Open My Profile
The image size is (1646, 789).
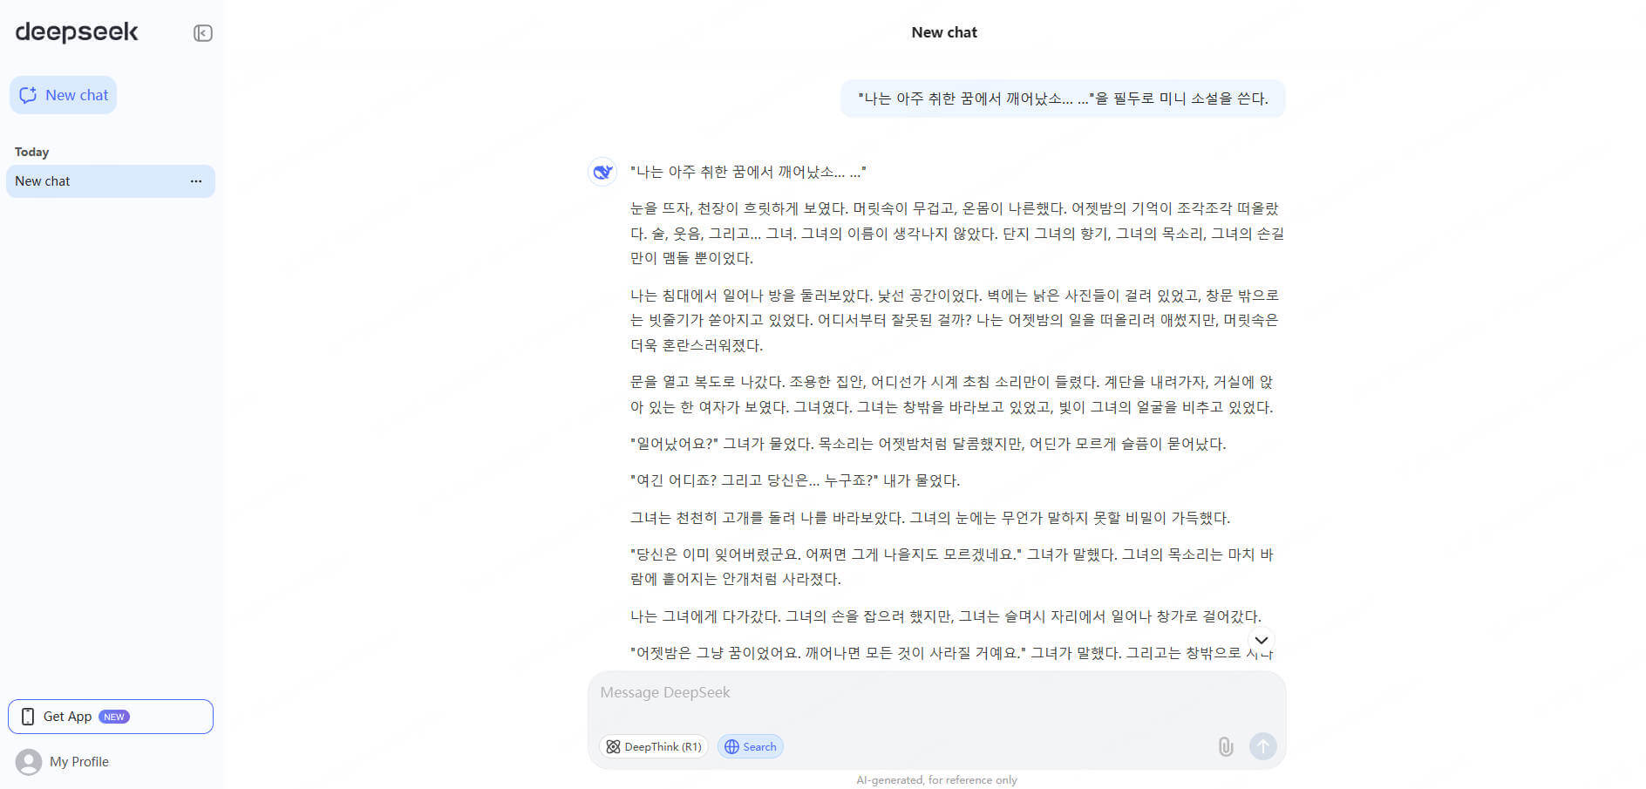[x=62, y=762]
